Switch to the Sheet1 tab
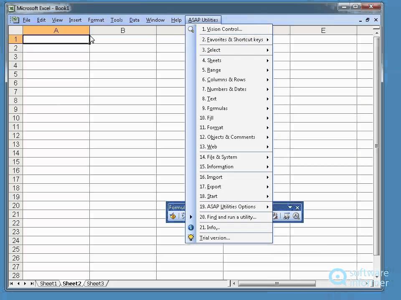The image size is (401, 300). coord(48,283)
